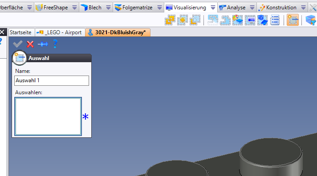Expand the Visualisierung tab dropdown arrow
Image resolution: width=317 pixels, height=176 pixels.
pyautogui.click(x=213, y=8)
